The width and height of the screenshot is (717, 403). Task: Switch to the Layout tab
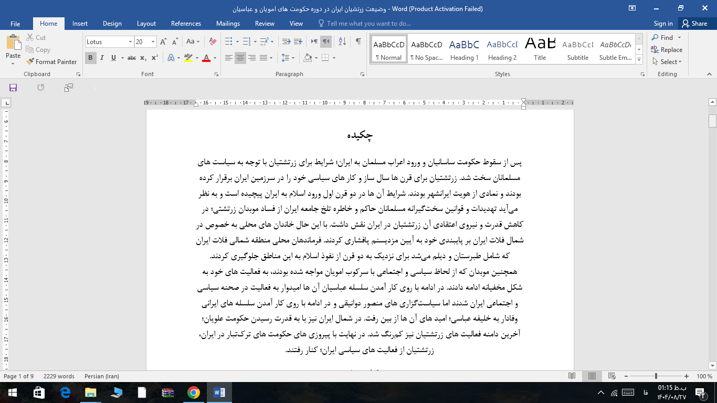(x=146, y=24)
